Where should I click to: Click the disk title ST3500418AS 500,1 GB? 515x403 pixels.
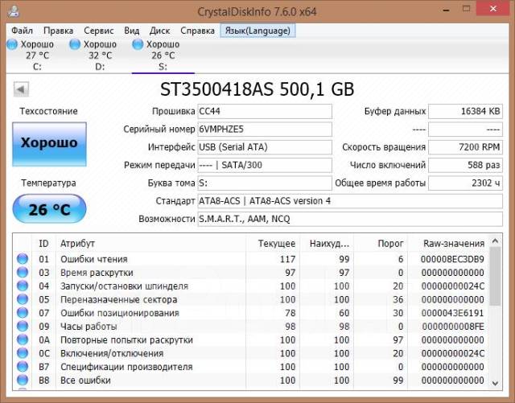click(257, 89)
